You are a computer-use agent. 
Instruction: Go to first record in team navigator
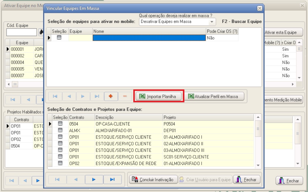pos(55,96)
